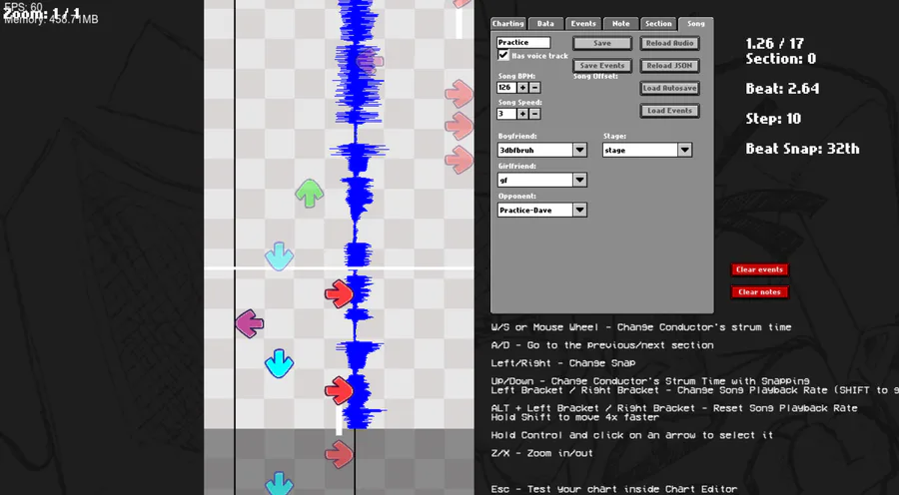Click dimmed red right-arrow note in next section

coord(339,454)
